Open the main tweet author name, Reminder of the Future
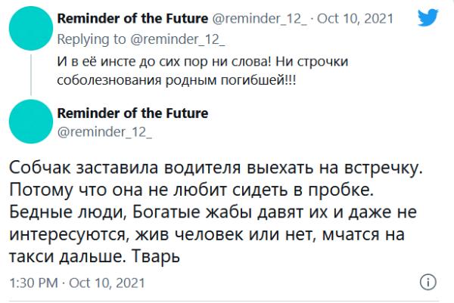The width and height of the screenshot is (454, 303). [x=132, y=113]
